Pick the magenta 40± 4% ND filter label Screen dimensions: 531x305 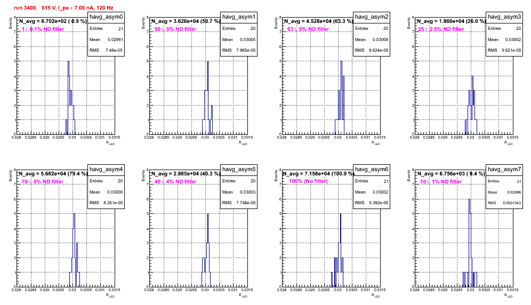tap(175, 182)
